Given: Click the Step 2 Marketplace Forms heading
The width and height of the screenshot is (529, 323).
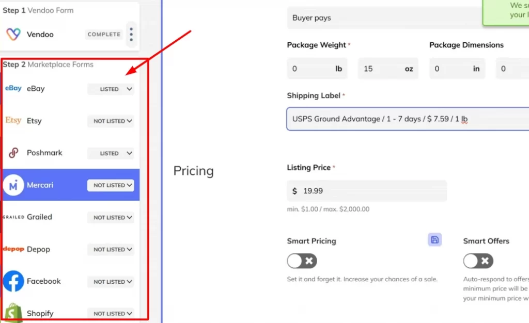Looking at the screenshot, I should (48, 64).
